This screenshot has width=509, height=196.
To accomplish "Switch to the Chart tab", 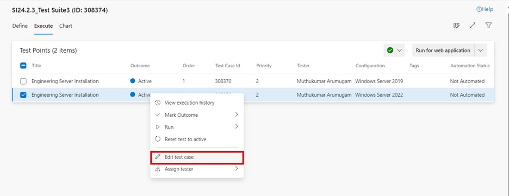I will (x=66, y=26).
